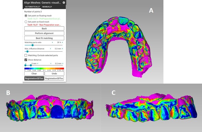Switch to the AUTOMATICALLY tab

click(x=32, y=7)
